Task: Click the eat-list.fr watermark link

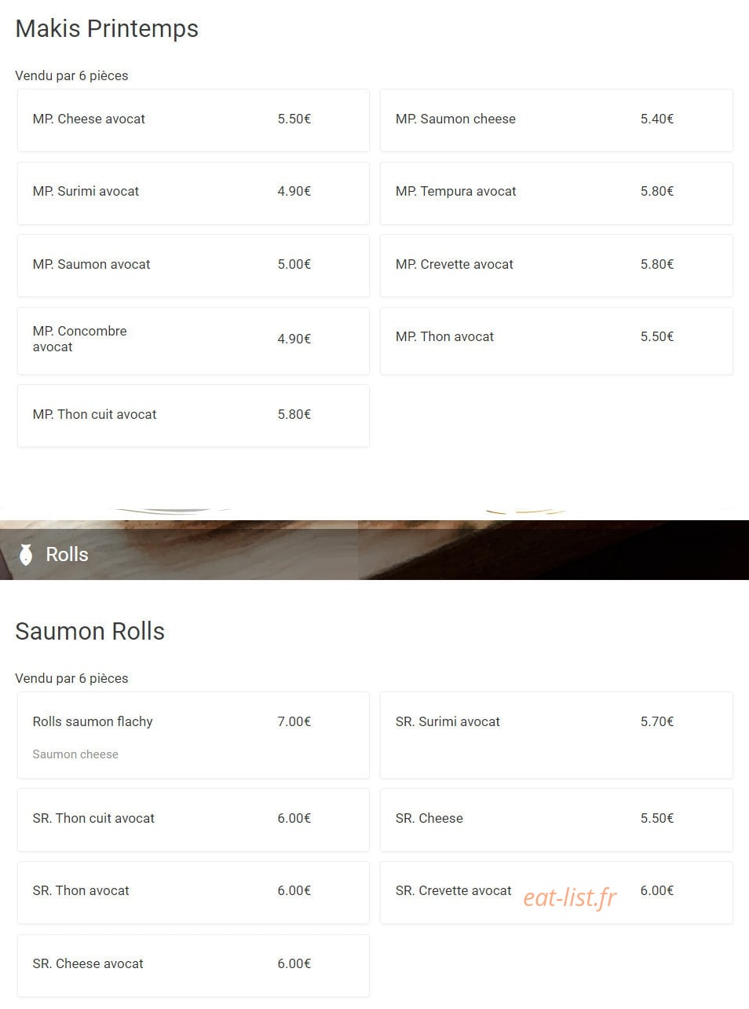Action: (570, 897)
